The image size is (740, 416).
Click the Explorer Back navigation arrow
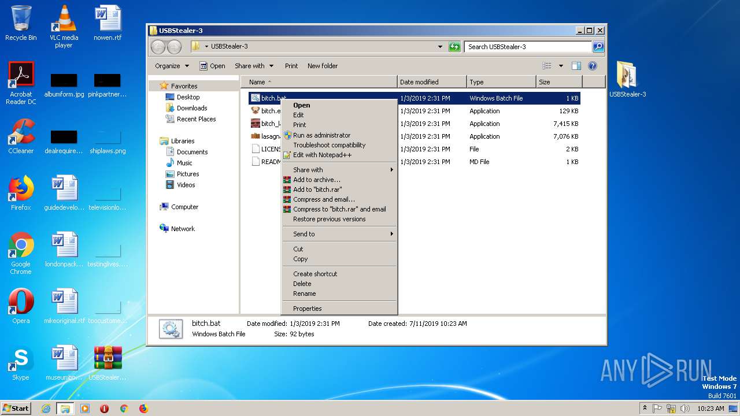coord(158,47)
